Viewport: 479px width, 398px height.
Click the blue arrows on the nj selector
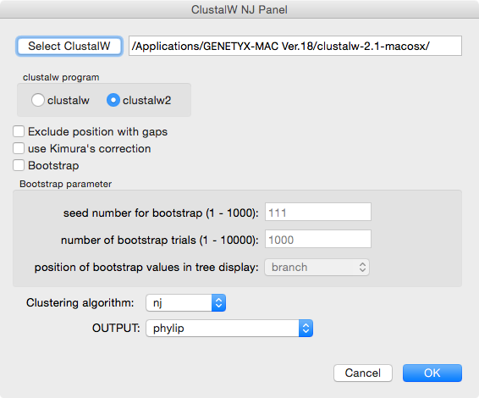tap(218, 303)
